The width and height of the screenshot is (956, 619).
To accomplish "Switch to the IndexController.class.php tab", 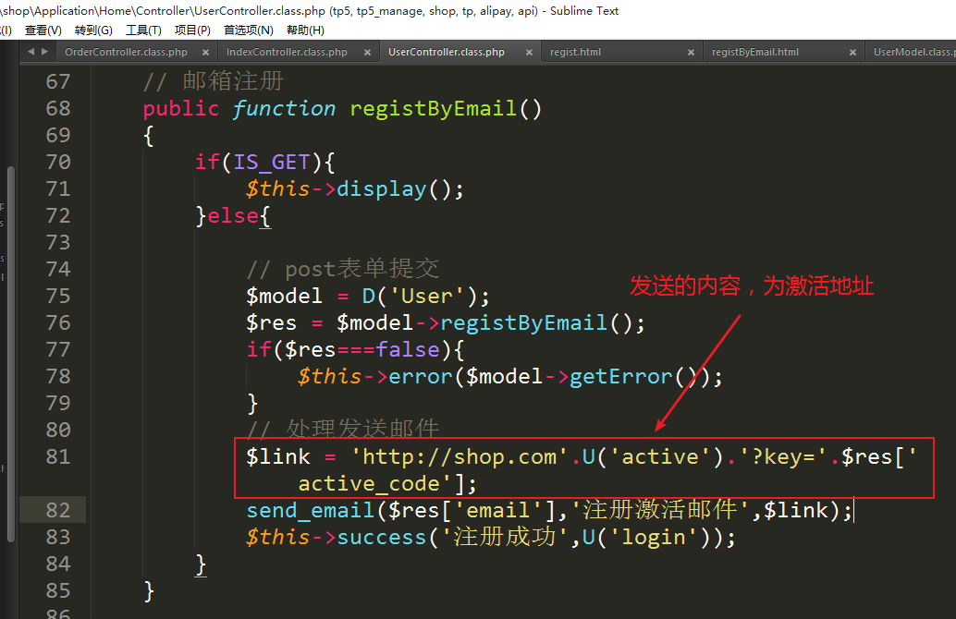I will pos(287,53).
